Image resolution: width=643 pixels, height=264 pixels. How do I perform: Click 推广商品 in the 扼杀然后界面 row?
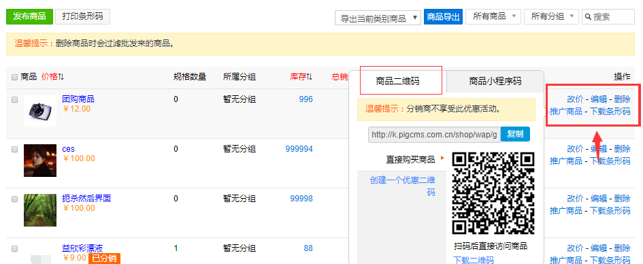[566, 210]
